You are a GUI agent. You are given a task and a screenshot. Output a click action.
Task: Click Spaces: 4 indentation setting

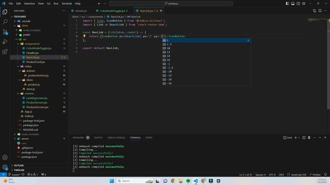click(x=260, y=175)
